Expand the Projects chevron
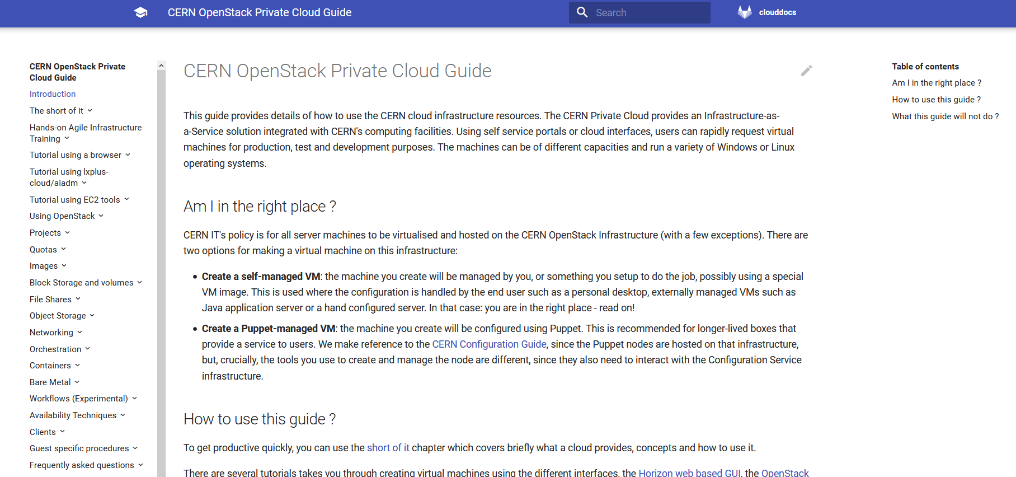 click(68, 233)
